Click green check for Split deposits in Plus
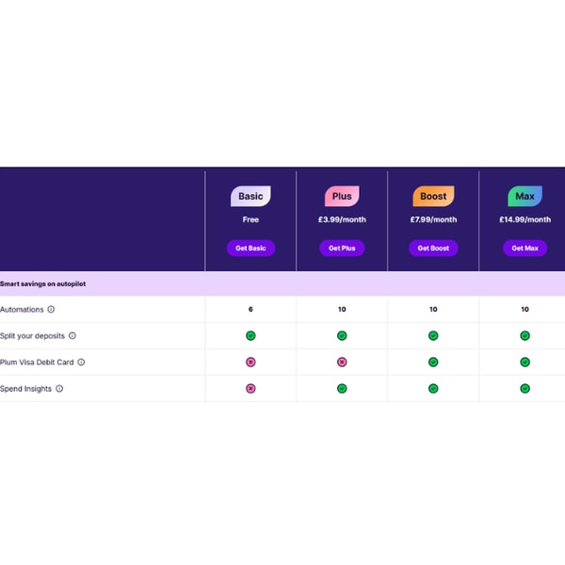This screenshot has height=565, width=565. (342, 335)
